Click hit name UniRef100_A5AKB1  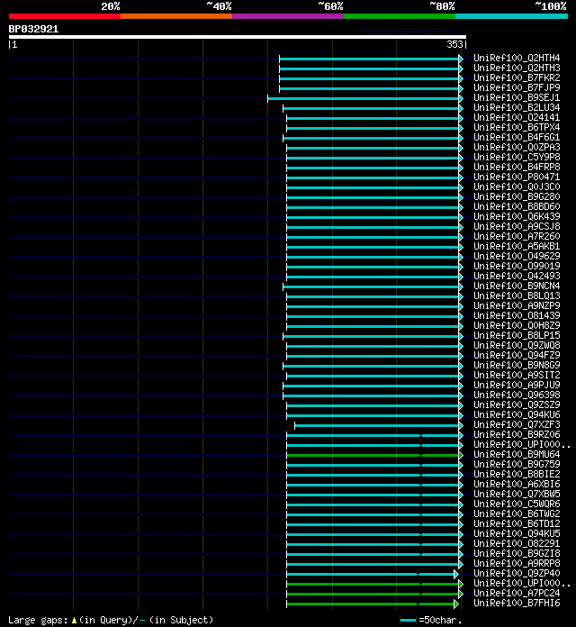click(x=517, y=246)
